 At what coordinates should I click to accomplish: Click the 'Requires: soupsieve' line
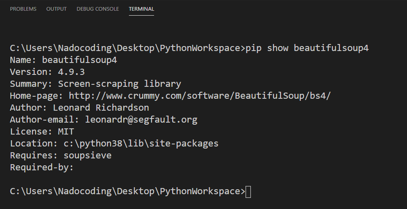point(61,156)
